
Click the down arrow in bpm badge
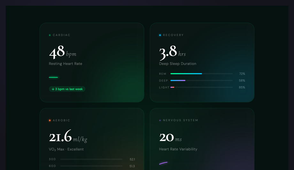click(53, 89)
